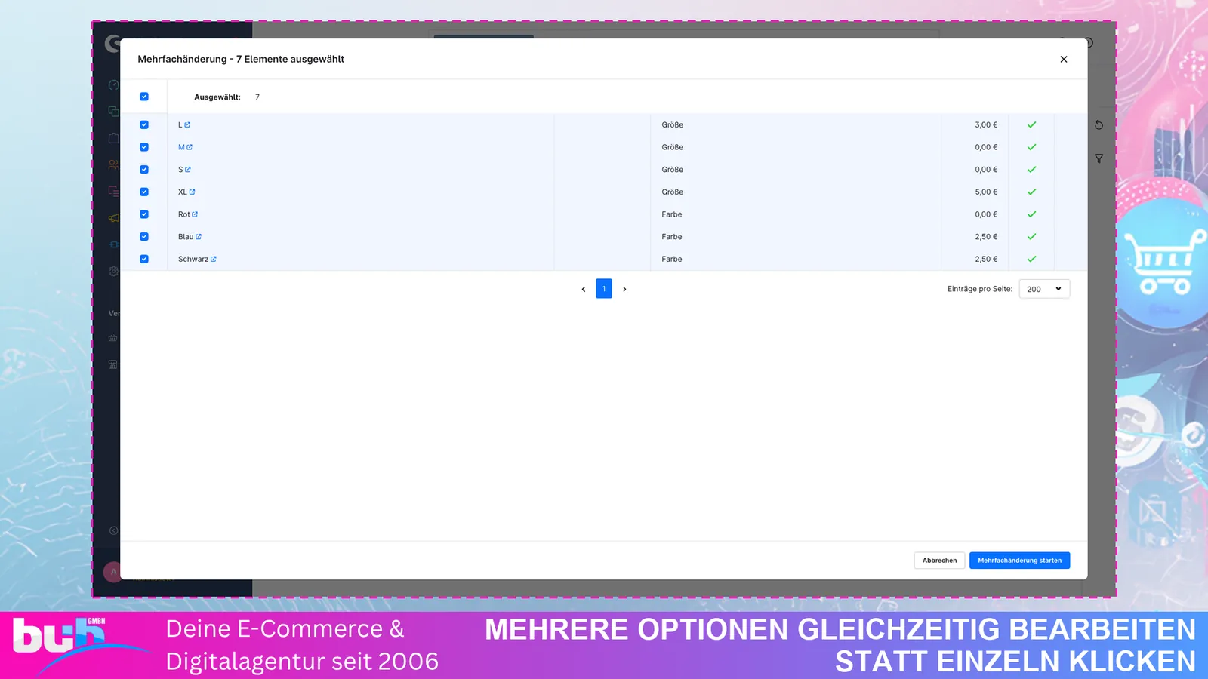
Task: Go to the next page with the right arrow
Action: [x=624, y=289]
